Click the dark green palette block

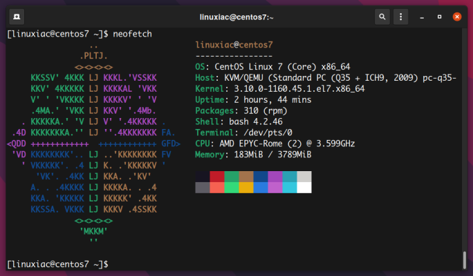[232, 177]
